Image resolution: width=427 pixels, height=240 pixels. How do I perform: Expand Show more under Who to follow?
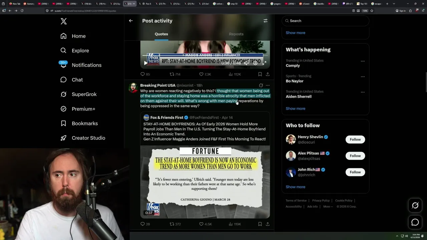click(x=296, y=187)
